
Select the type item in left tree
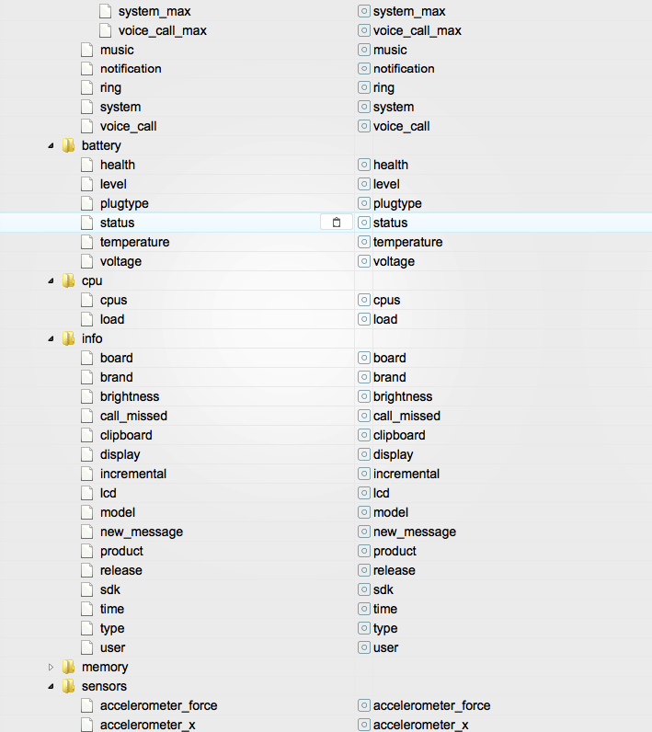[x=112, y=629]
